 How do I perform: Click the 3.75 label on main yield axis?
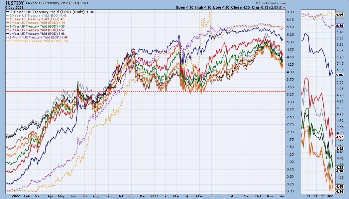(290, 80)
